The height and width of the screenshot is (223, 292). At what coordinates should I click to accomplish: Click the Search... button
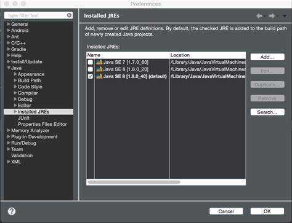(267, 112)
